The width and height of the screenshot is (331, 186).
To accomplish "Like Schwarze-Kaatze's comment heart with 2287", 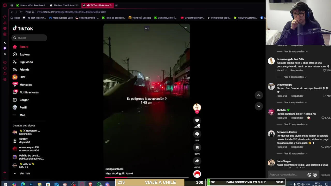I will click(323, 147).
